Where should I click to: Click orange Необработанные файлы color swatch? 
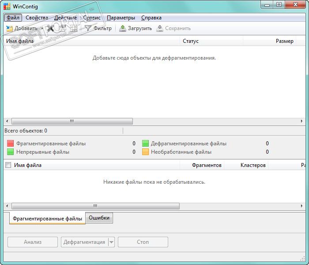pyautogui.click(x=145, y=152)
